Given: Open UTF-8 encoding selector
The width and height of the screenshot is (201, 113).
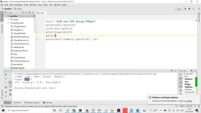Looking at the screenshot, I should 189,106.
